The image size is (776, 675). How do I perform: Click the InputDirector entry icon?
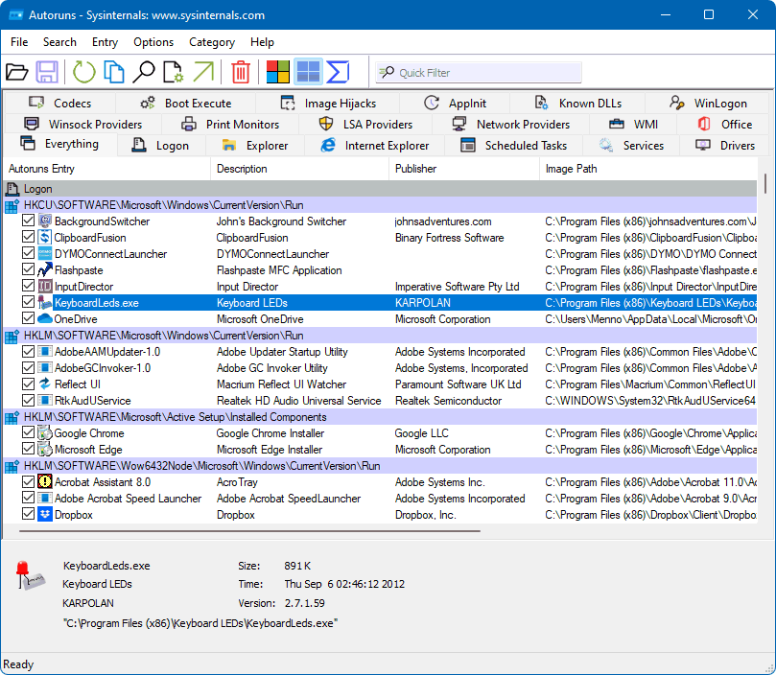coord(45,286)
